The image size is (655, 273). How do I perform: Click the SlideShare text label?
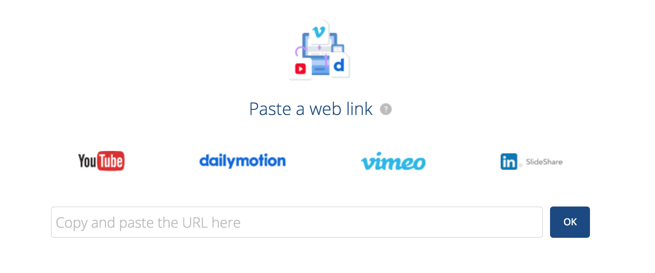coord(544,162)
